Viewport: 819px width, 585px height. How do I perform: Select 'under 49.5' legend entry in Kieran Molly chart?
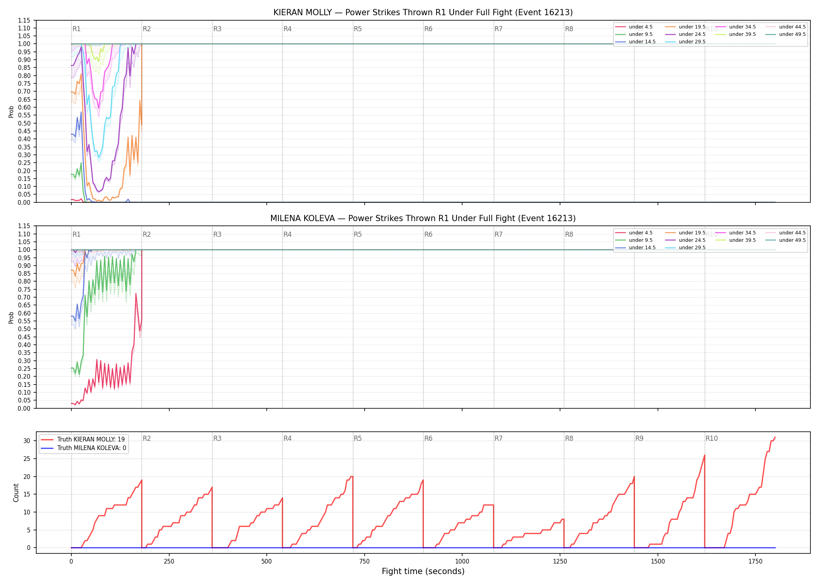[786, 34]
